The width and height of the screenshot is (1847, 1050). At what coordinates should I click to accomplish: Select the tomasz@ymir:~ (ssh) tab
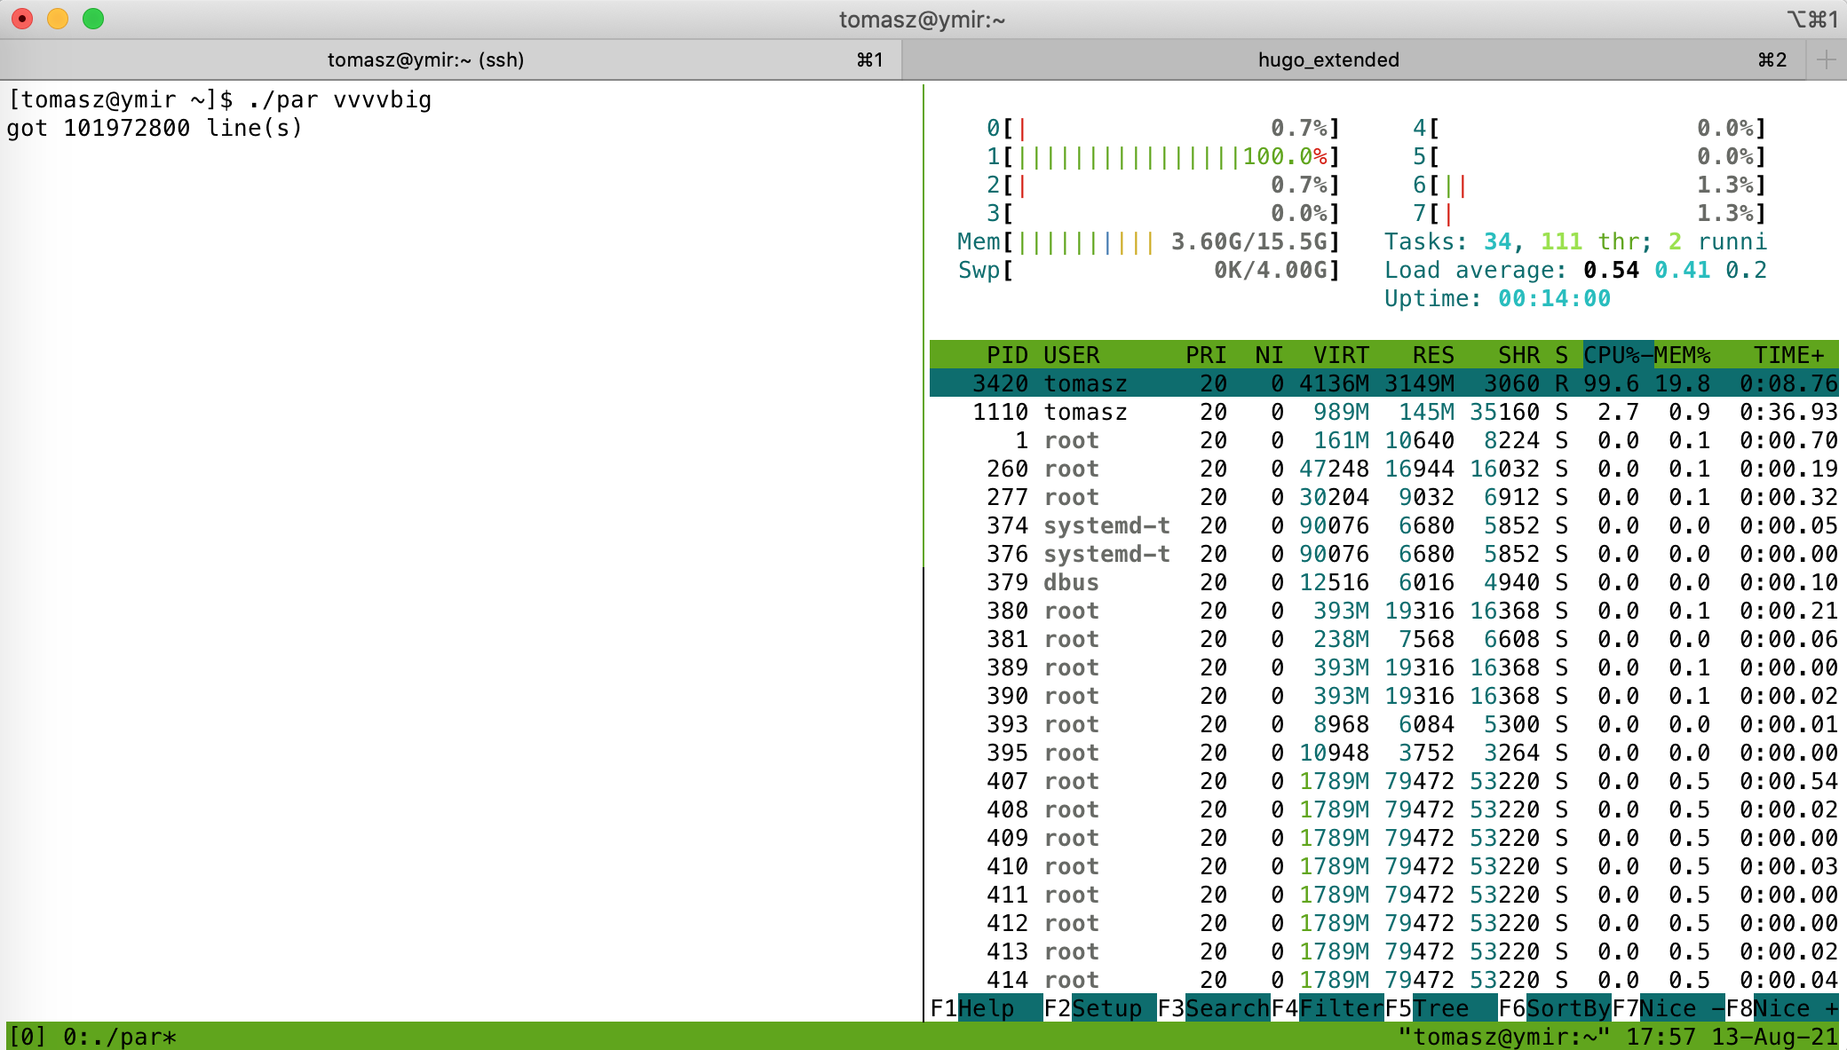click(425, 59)
